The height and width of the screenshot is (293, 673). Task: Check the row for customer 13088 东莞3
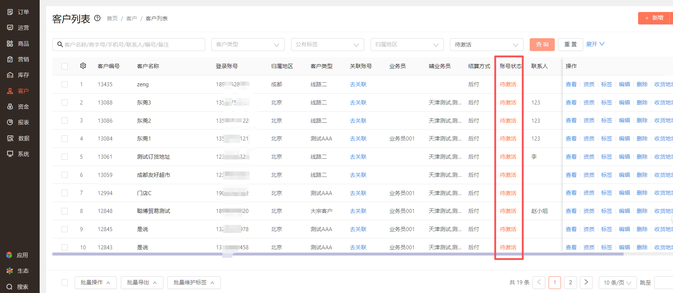pyautogui.click(x=65, y=103)
